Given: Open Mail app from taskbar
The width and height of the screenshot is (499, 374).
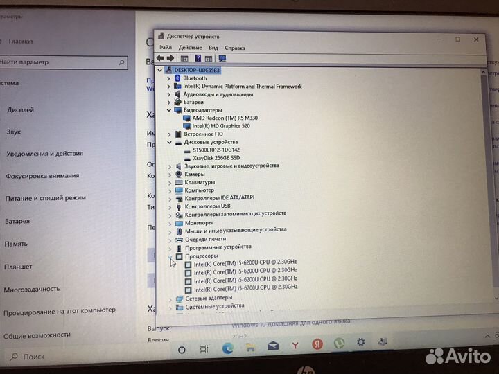Looking at the screenshot, I should tap(273, 346).
